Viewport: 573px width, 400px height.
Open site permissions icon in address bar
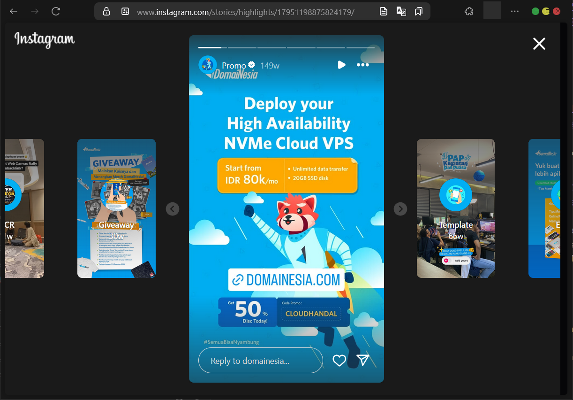pyautogui.click(x=125, y=11)
